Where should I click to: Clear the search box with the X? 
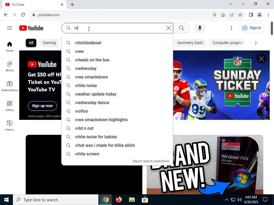(x=169, y=28)
